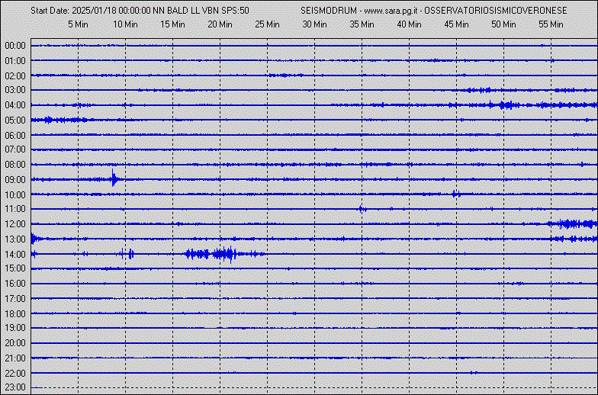Click the 10:00 hour row label

(x=15, y=195)
